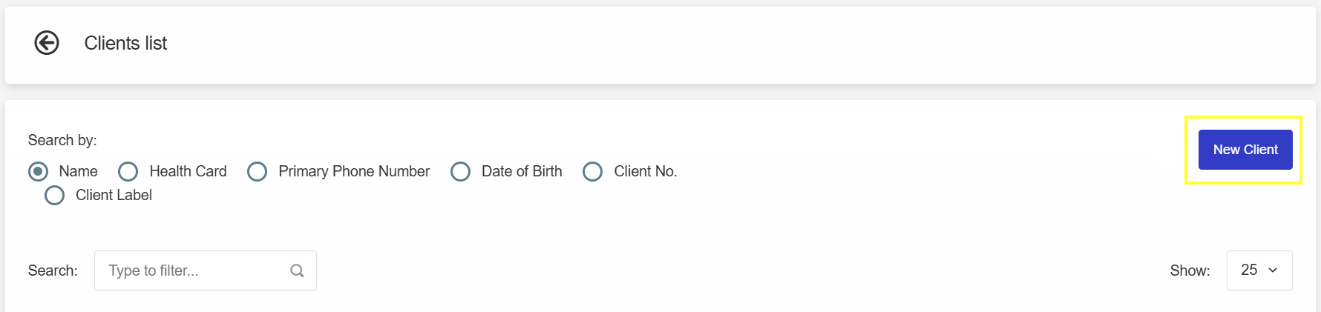The image size is (1321, 312).
Task: Select the Health Card radio circle
Action: [x=128, y=171]
